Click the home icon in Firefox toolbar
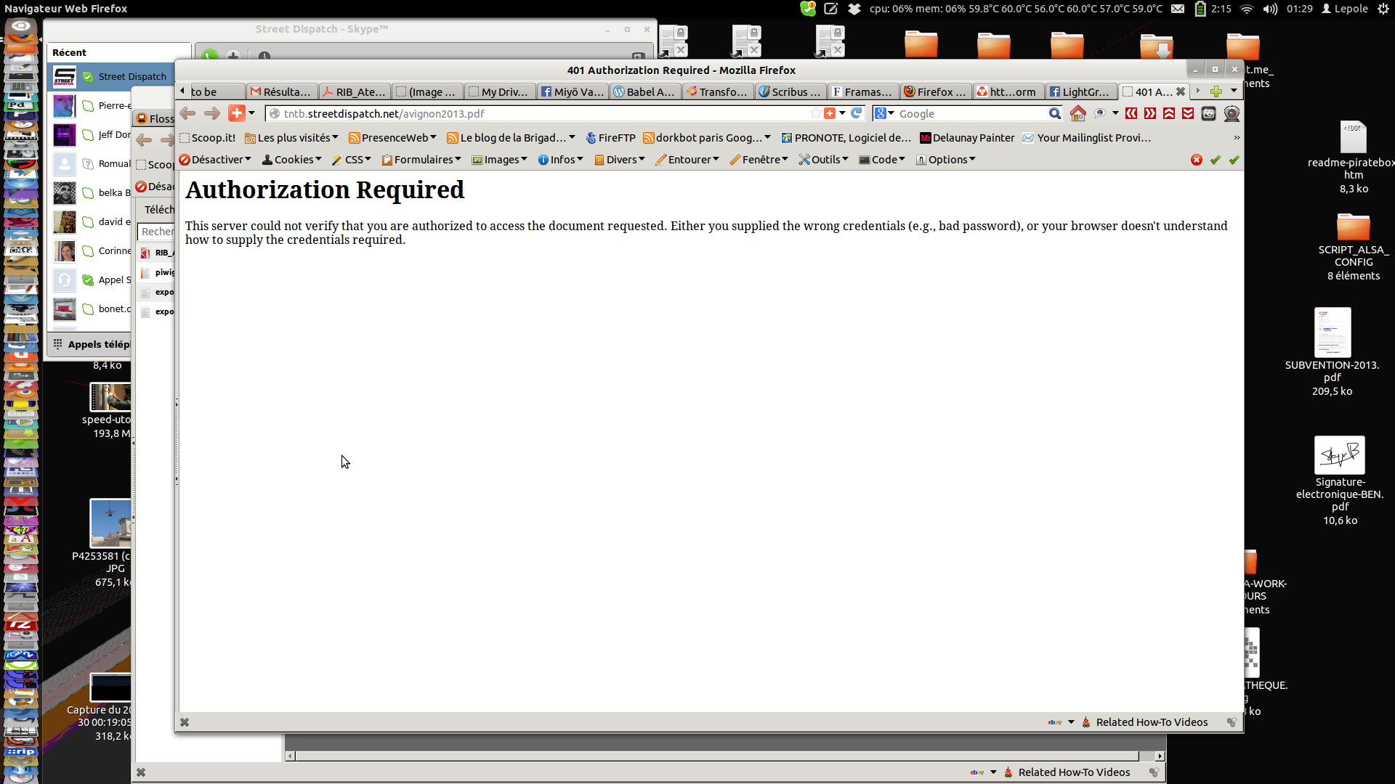Screen dimensions: 1395x784 [1077, 113]
